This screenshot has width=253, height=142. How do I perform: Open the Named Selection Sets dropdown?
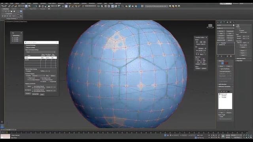(91, 6)
